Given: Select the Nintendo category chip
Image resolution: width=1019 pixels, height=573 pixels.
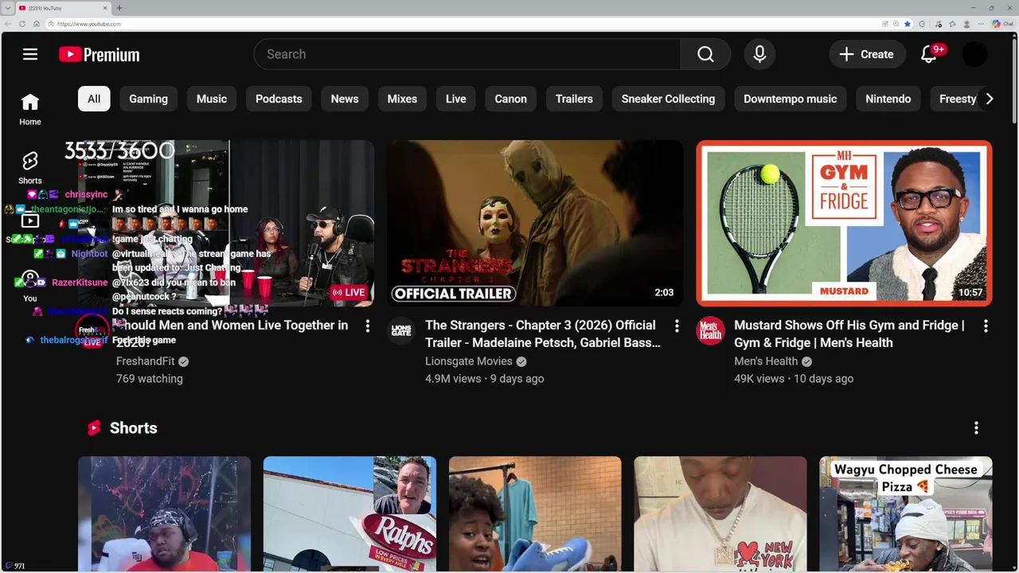Looking at the screenshot, I should 888,99.
